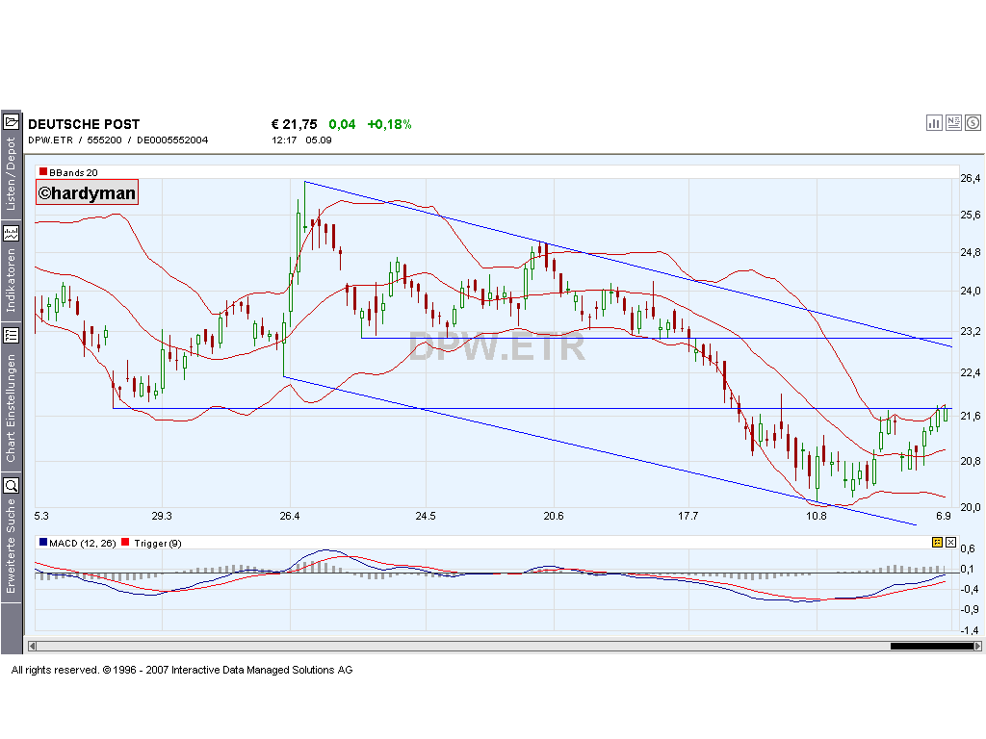The image size is (986, 739).
Task: Click the chart icon beside Indikatoren
Action: coord(12,232)
